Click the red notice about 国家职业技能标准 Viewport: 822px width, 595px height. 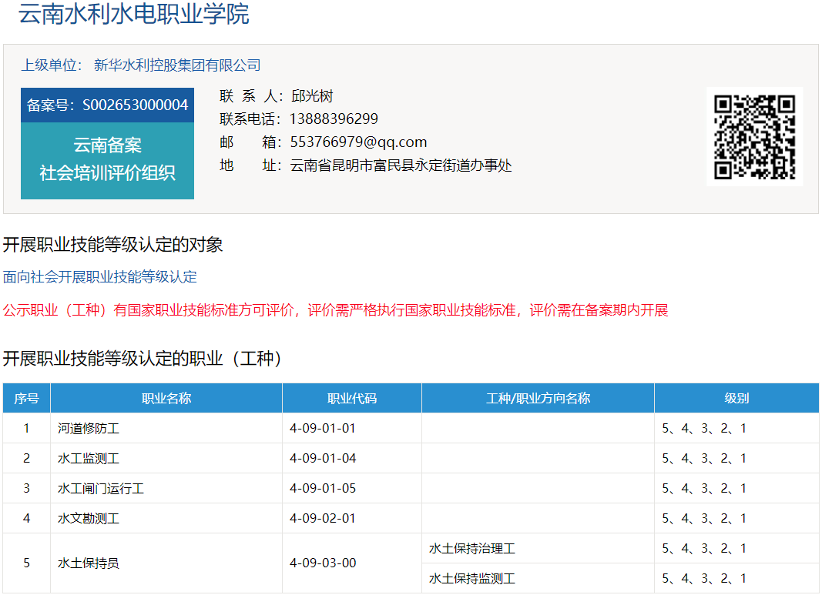point(335,310)
